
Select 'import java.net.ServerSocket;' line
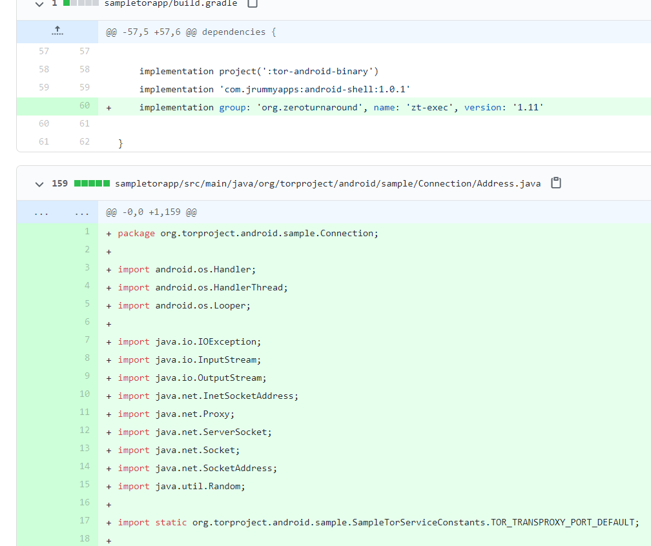[x=195, y=432]
